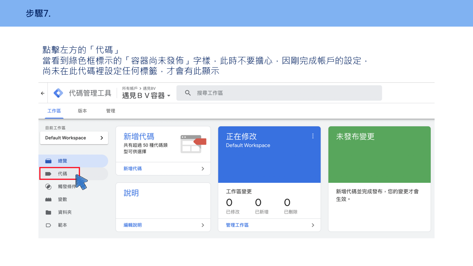Click the Tag Manager diamond logo
This screenshot has width=473, height=266.
pos(58,93)
